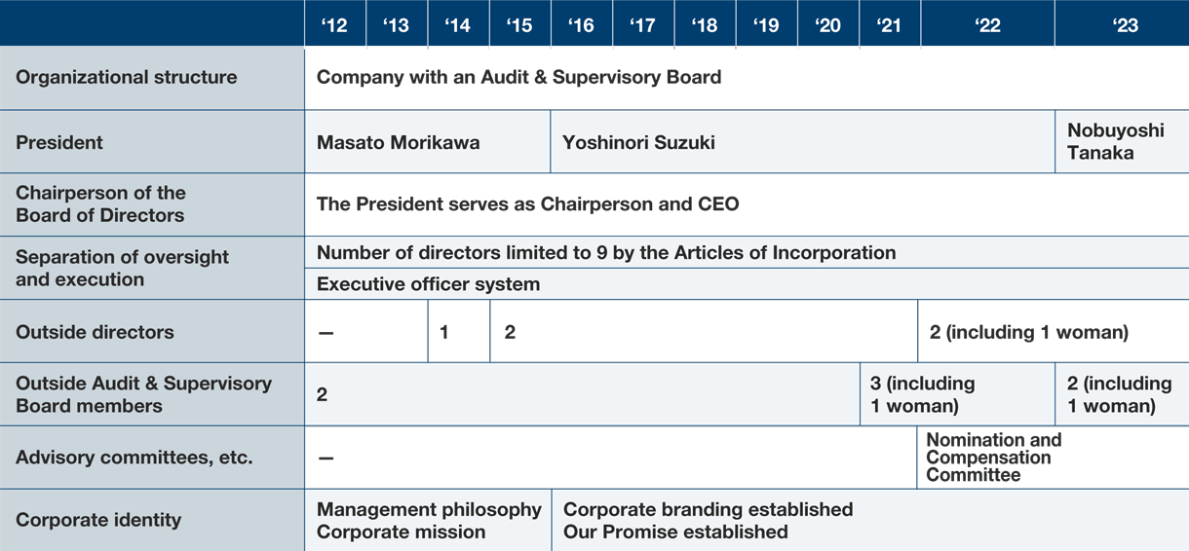Click the Yoshinori Suzuki cell
Viewport: 1189px width, 551px height.
coord(802,142)
